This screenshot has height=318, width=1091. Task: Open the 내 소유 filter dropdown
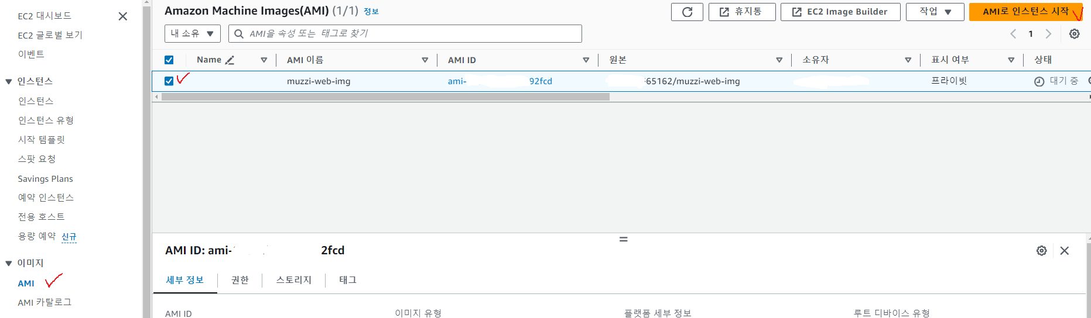tap(192, 33)
